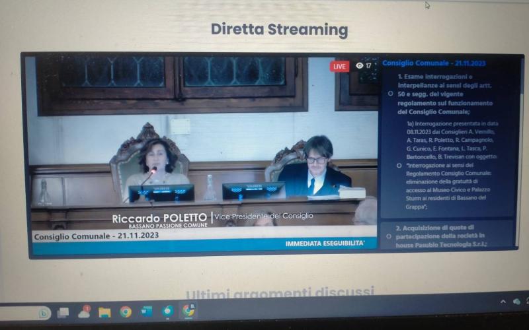Select agenda item 2 Acquisizione di quote bullet
529x330 pixels.
(388, 236)
